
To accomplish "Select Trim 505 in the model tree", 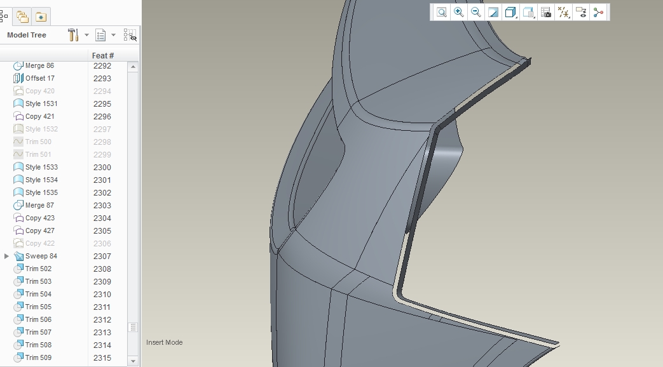I will pyautogui.click(x=38, y=307).
